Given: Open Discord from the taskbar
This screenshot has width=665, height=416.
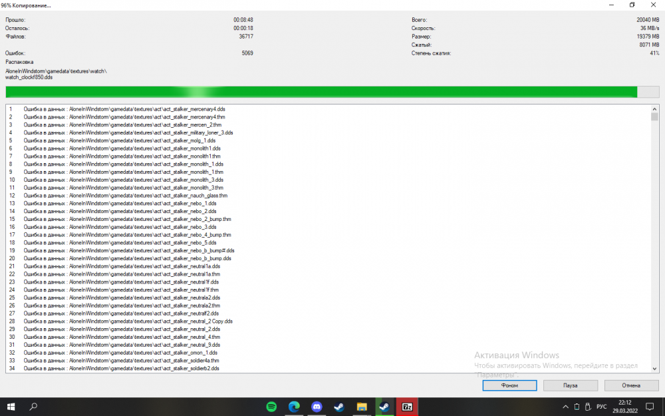Looking at the screenshot, I should [x=317, y=407].
